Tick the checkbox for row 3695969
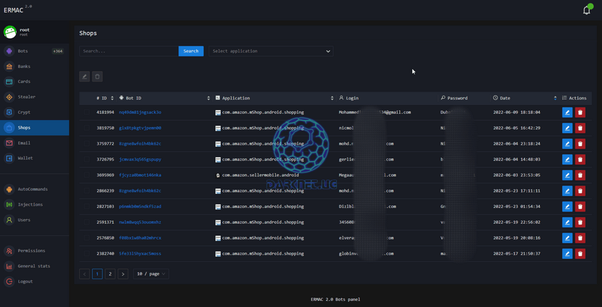Image resolution: width=602 pixels, height=307 pixels. (x=87, y=175)
